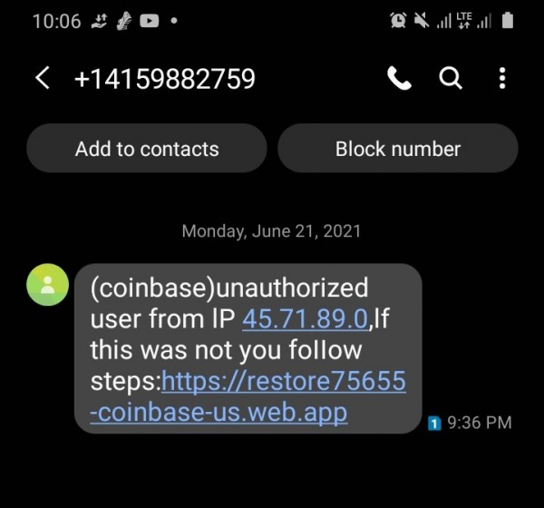Tap the back arrow icon
The height and width of the screenshot is (508, 544).
pyautogui.click(x=43, y=78)
